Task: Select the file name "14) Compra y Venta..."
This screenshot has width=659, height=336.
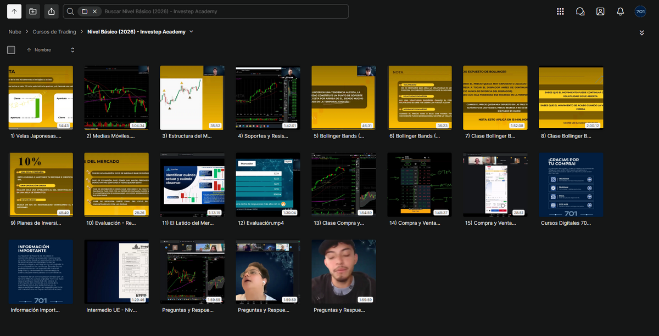Action: point(414,223)
